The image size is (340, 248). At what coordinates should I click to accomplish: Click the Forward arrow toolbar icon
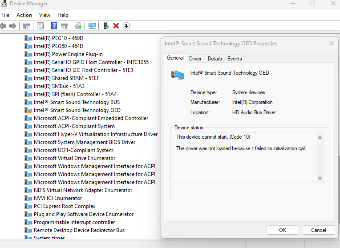[x=13, y=26]
